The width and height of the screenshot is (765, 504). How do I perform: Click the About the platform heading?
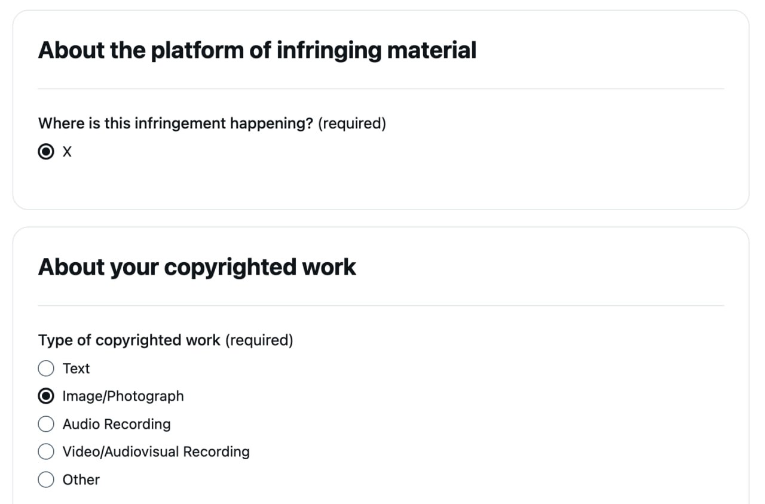tap(257, 50)
